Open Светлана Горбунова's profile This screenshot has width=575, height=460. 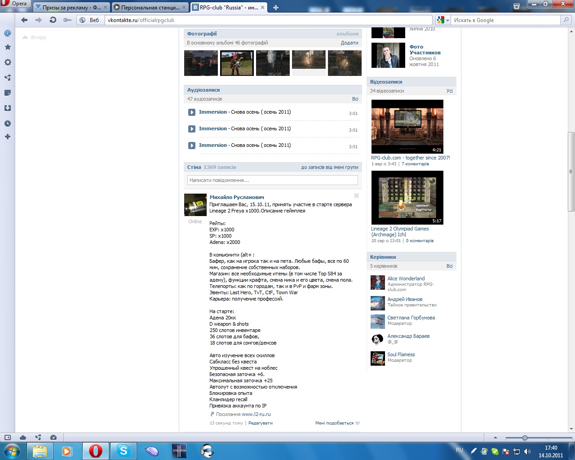click(x=411, y=318)
